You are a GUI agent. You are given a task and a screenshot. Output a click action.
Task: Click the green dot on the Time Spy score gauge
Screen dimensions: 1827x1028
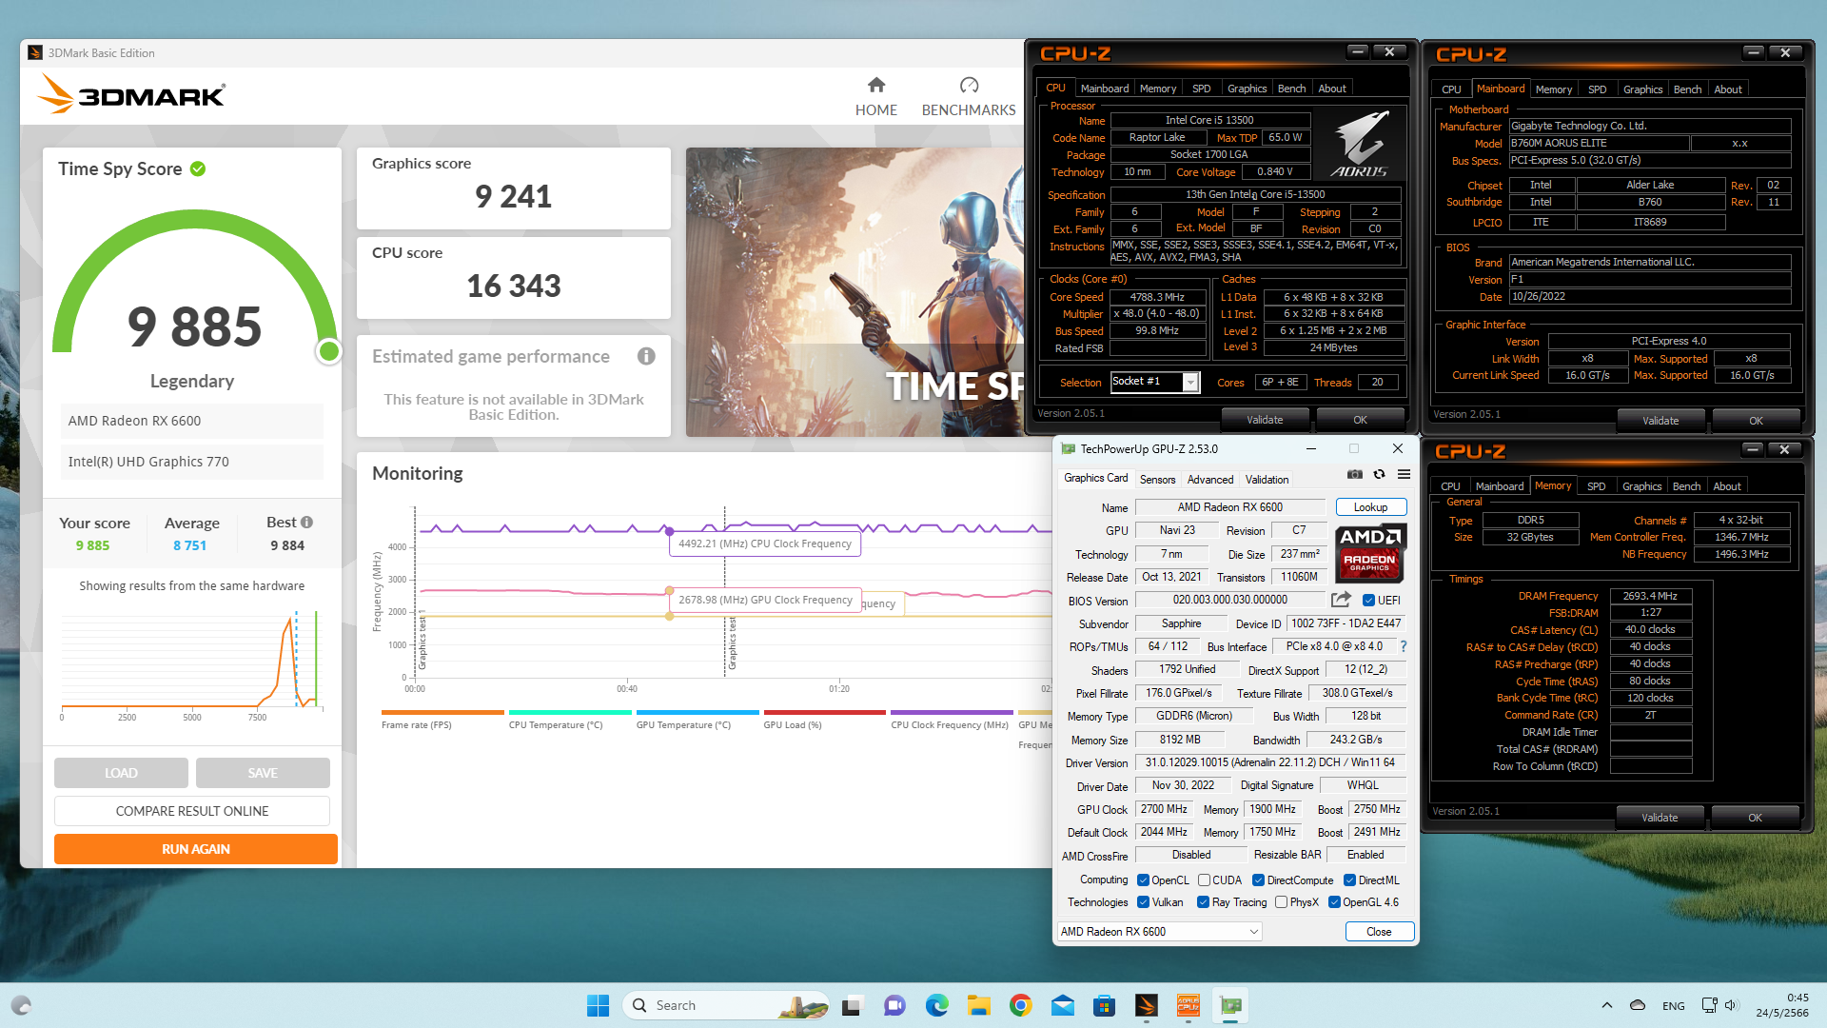(x=329, y=351)
